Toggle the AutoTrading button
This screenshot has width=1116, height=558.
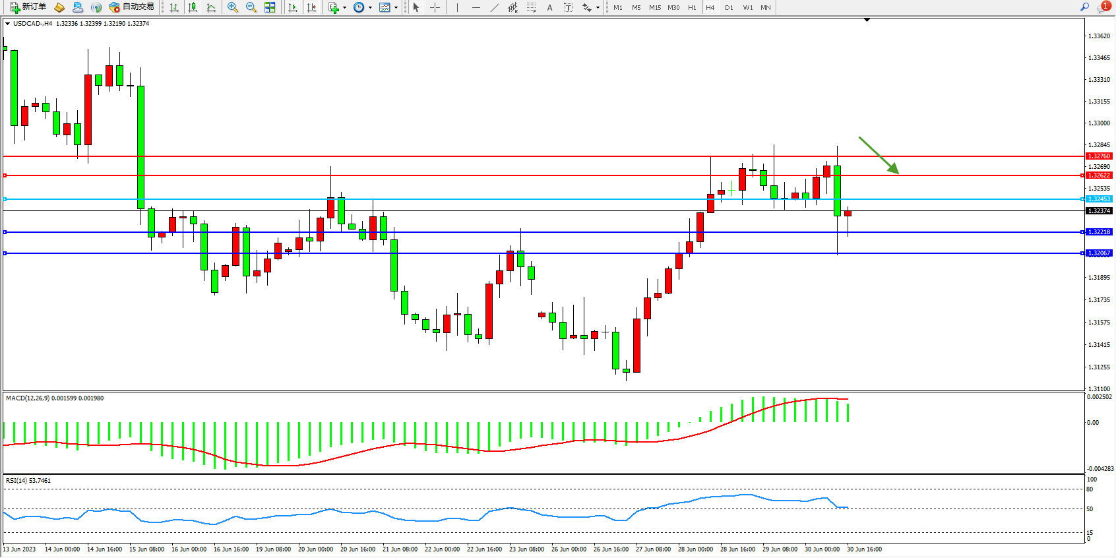132,7
